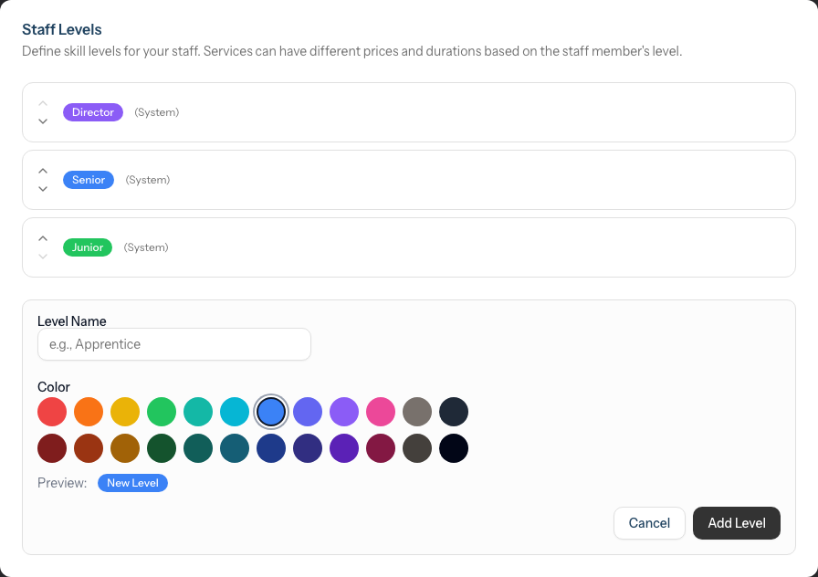Click the Staff Levels heading
Screen dimensions: 818x577
pos(61,30)
